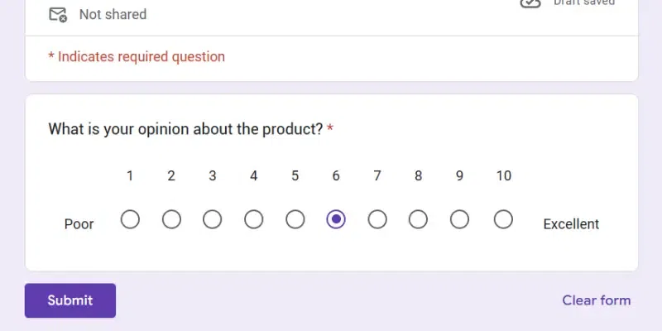Screen dimensions: 662x331
Task: Select rating 10 radio button
Action: pos(503,219)
